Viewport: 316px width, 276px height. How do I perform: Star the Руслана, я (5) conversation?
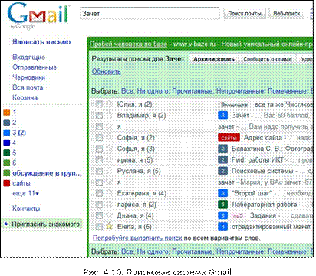[x=109, y=171]
